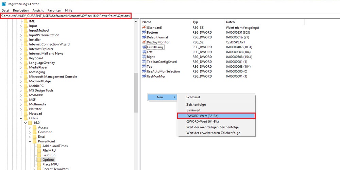Click the UseMonMgr value icon

tap(144, 76)
